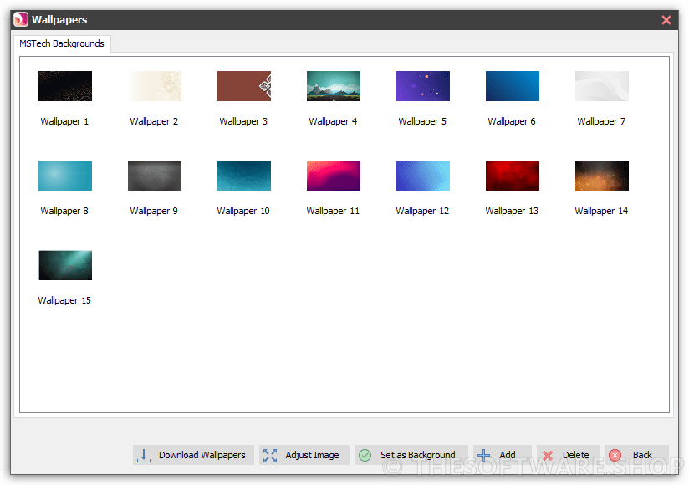
Task: Select Wallpaper 12 blue-cyan gradient thumbnail
Action: [423, 176]
